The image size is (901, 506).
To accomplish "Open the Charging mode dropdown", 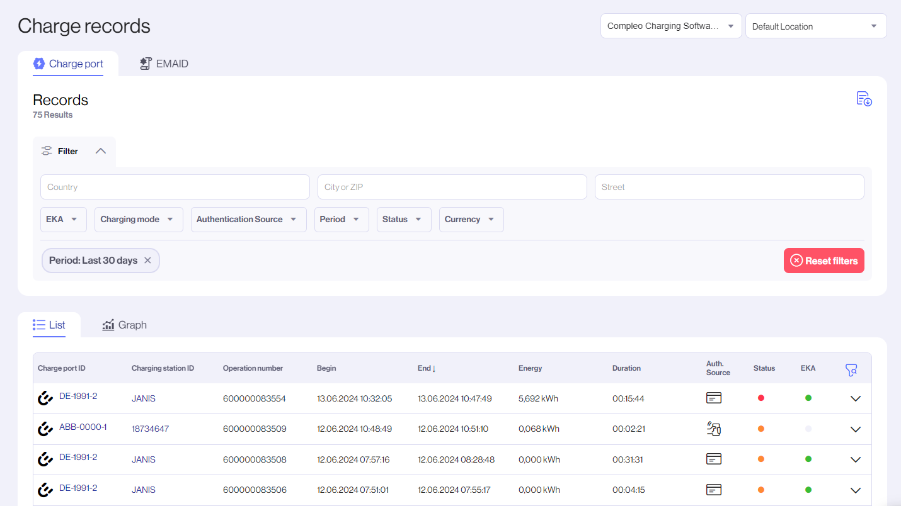I will coord(139,220).
